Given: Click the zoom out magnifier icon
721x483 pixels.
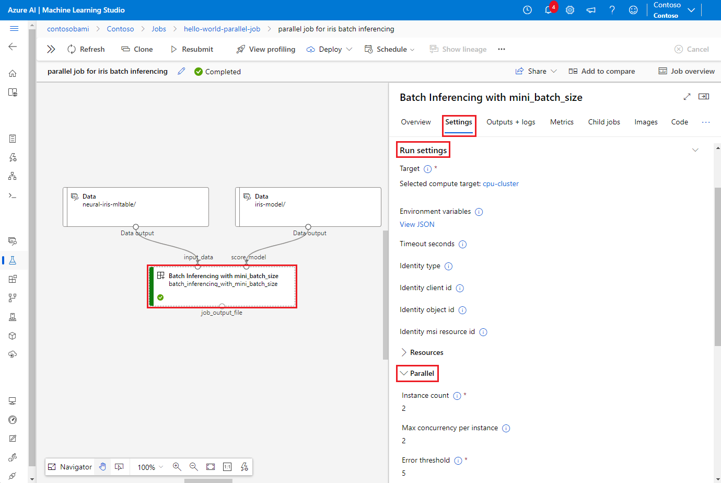Looking at the screenshot, I should pos(194,467).
